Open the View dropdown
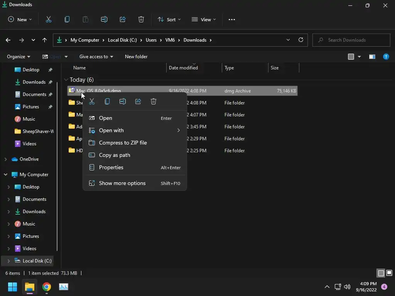This screenshot has width=395, height=296. pos(204,19)
